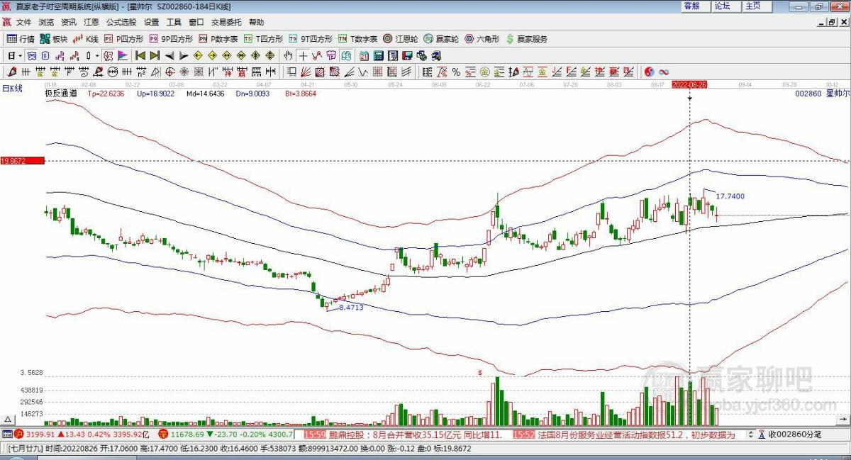Switch to the K线 chart view
The image size is (851, 460).
pyautogui.click(x=86, y=39)
